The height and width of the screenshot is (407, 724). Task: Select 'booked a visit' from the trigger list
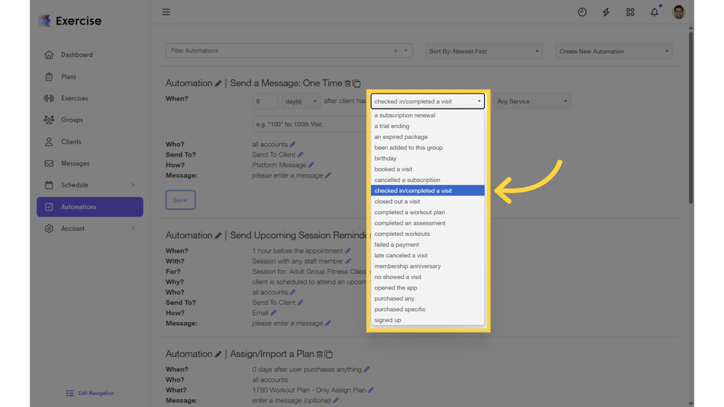coord(393,169)
